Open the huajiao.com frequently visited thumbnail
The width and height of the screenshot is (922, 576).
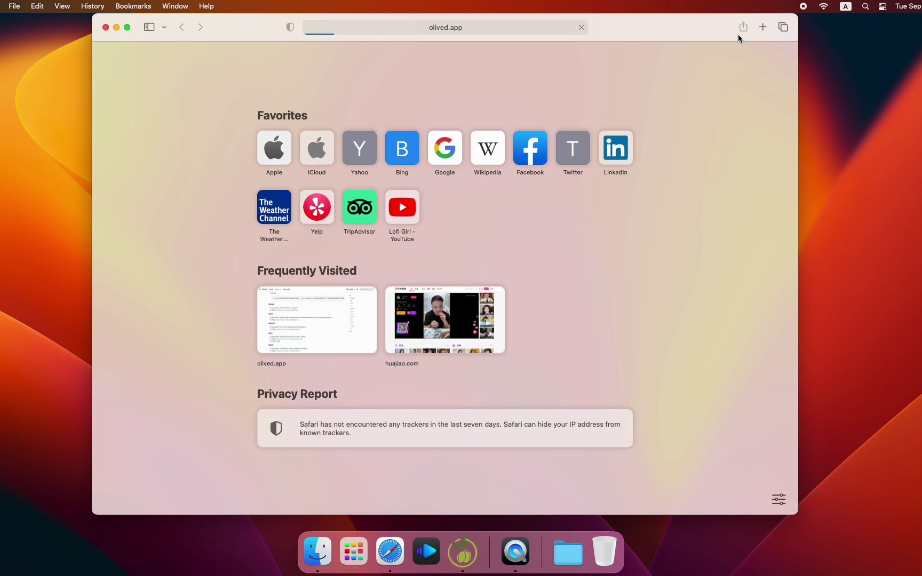[x=445, y=319]
